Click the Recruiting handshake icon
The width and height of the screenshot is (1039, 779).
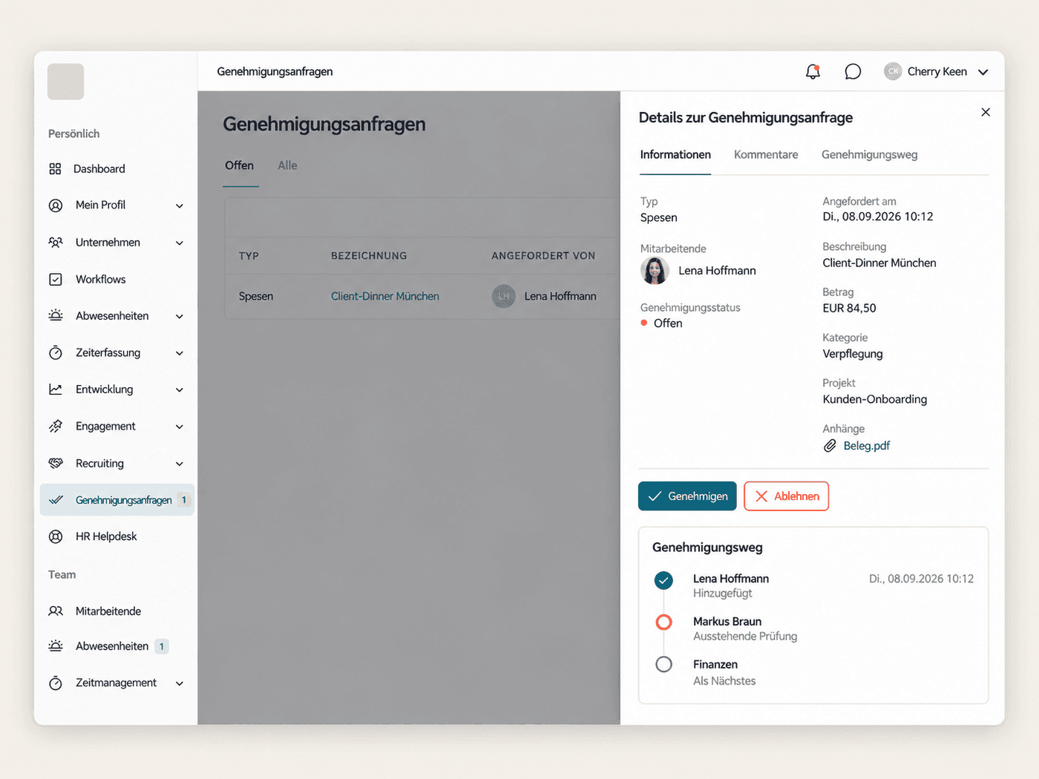tap(56, 464)
